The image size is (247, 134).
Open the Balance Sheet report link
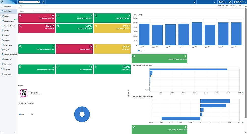(35, 93)
